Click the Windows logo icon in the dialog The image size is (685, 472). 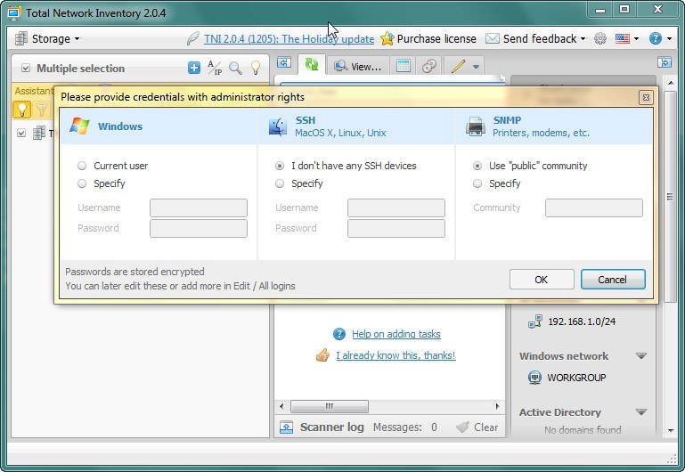click(x=79, y=126)
